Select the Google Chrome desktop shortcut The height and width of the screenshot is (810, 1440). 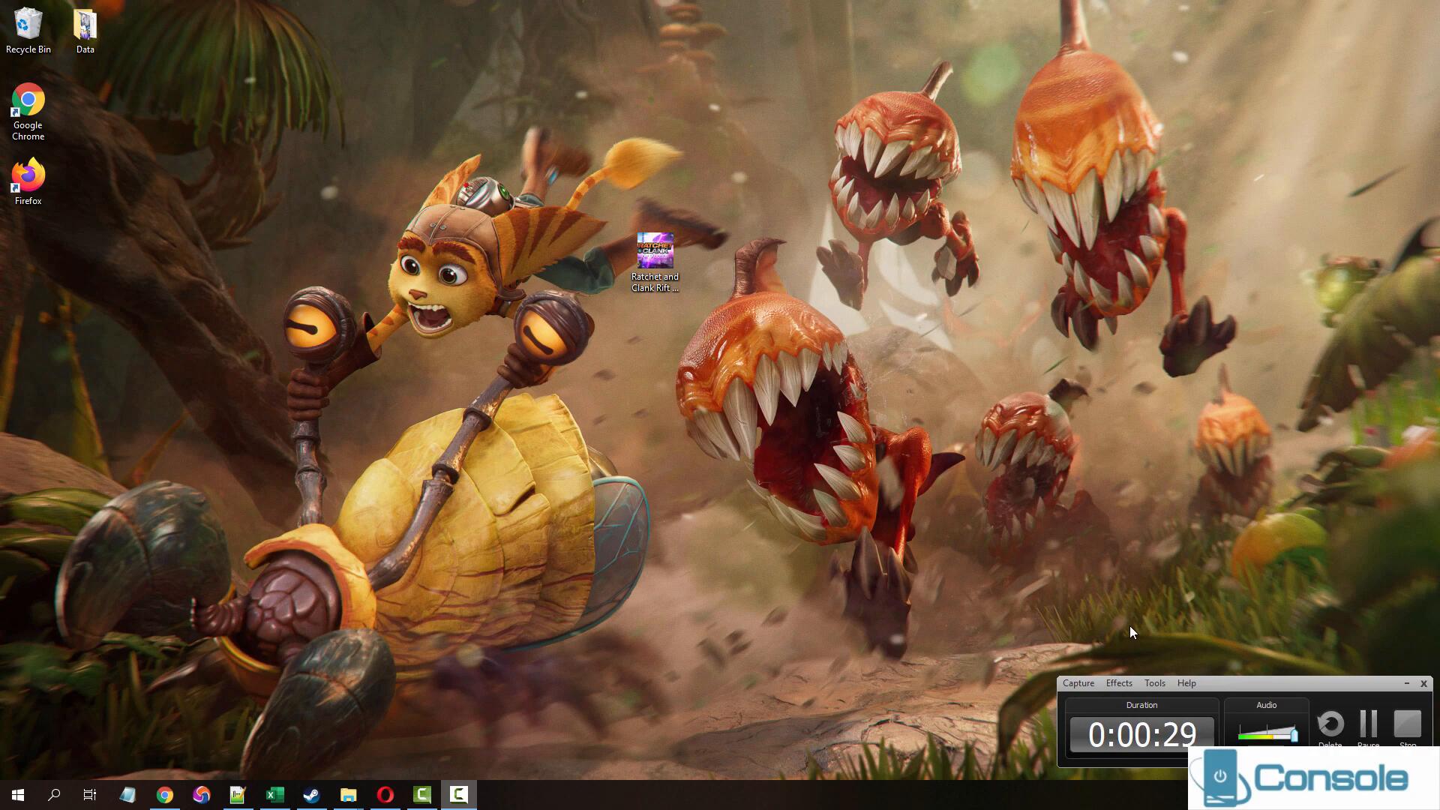point(28,111)
